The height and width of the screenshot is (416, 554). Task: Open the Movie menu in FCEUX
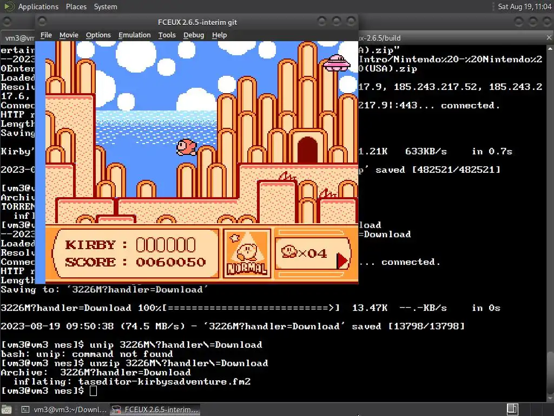pyautogui.click(x=69, y=35)
